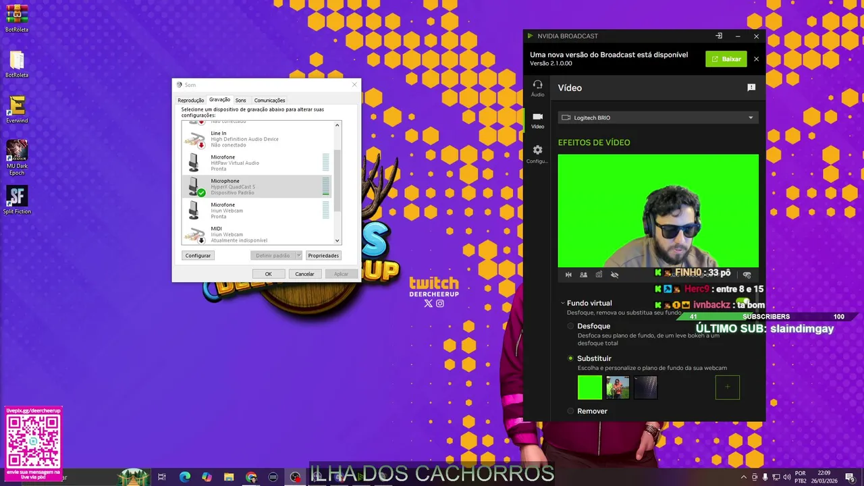Click the plus tile to add a background
864x486 pixels.
point(728,387)
